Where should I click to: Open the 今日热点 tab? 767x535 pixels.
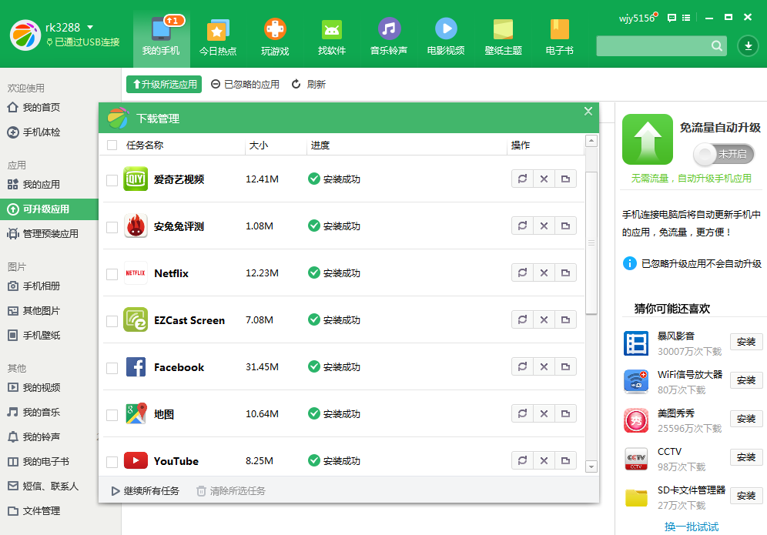coord(218,38)
